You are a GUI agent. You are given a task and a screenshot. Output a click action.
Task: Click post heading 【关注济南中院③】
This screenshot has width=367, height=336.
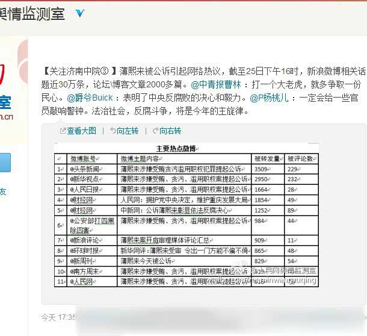80,71
